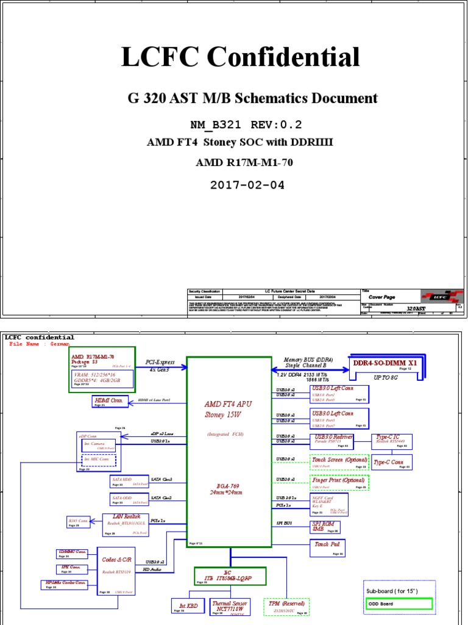Click the RJ45 Conn. box

click(x=79, y=522)
